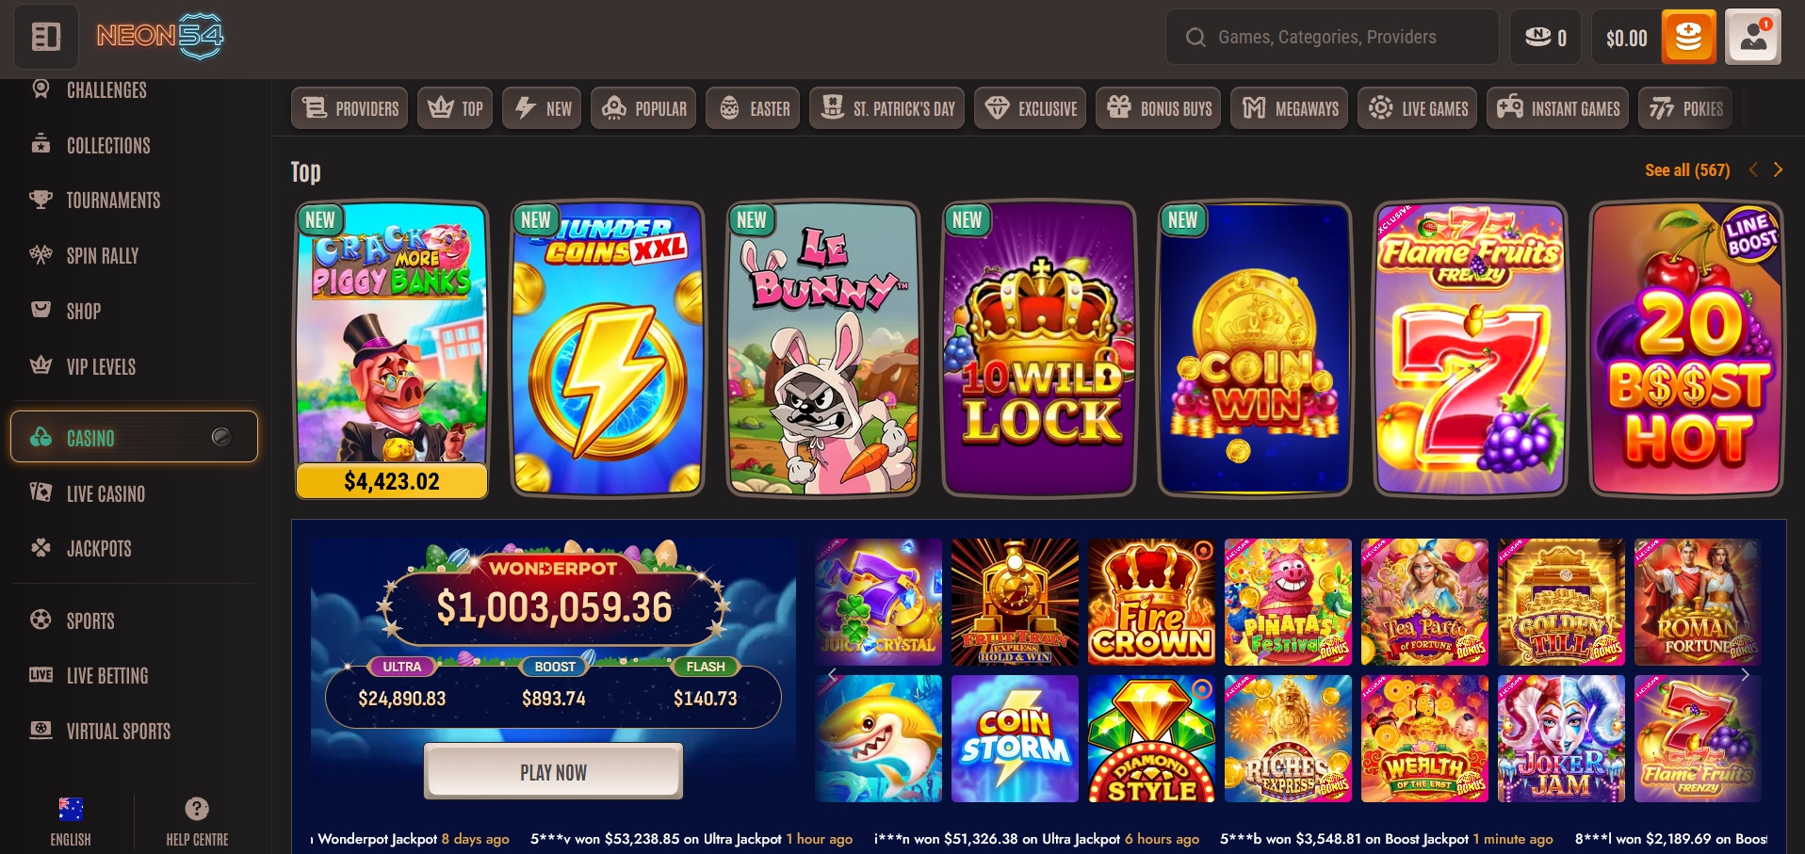Open the Help Centre question mark icon
Image resolution: width=1805 pixels, height=854 pixels.
pyautogui.click(x=197, y=809)
